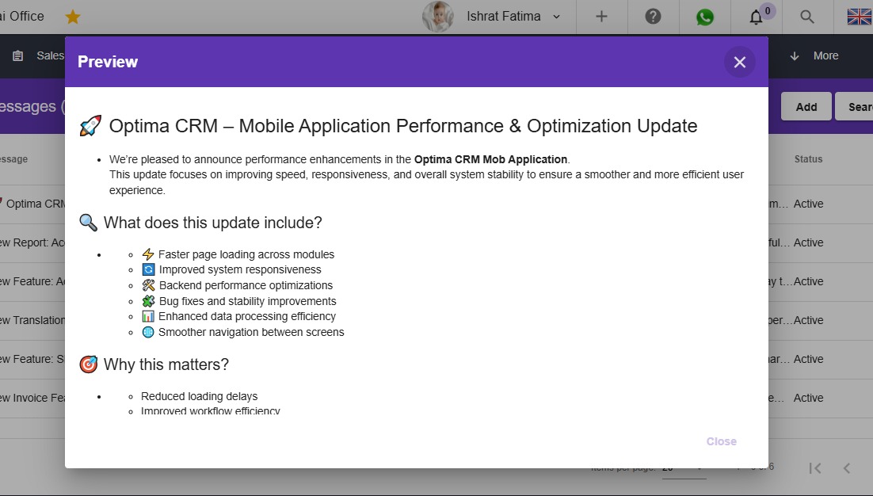The height and width of the screenshot is (496, 873).
Task: Click the Active status in the New Invoice Feature row
Action: tap(808, 398)
